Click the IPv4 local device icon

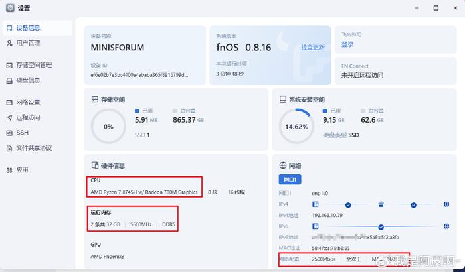(316, 204)
